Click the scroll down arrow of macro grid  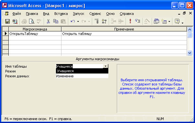190,53
